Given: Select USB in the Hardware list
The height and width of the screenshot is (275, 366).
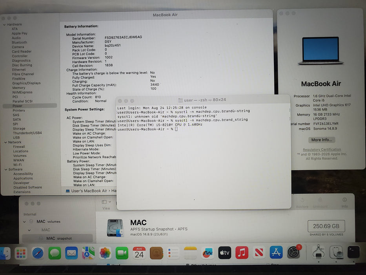Looking at the screenshot, I should pyautogui.click(x=16, y=137).
